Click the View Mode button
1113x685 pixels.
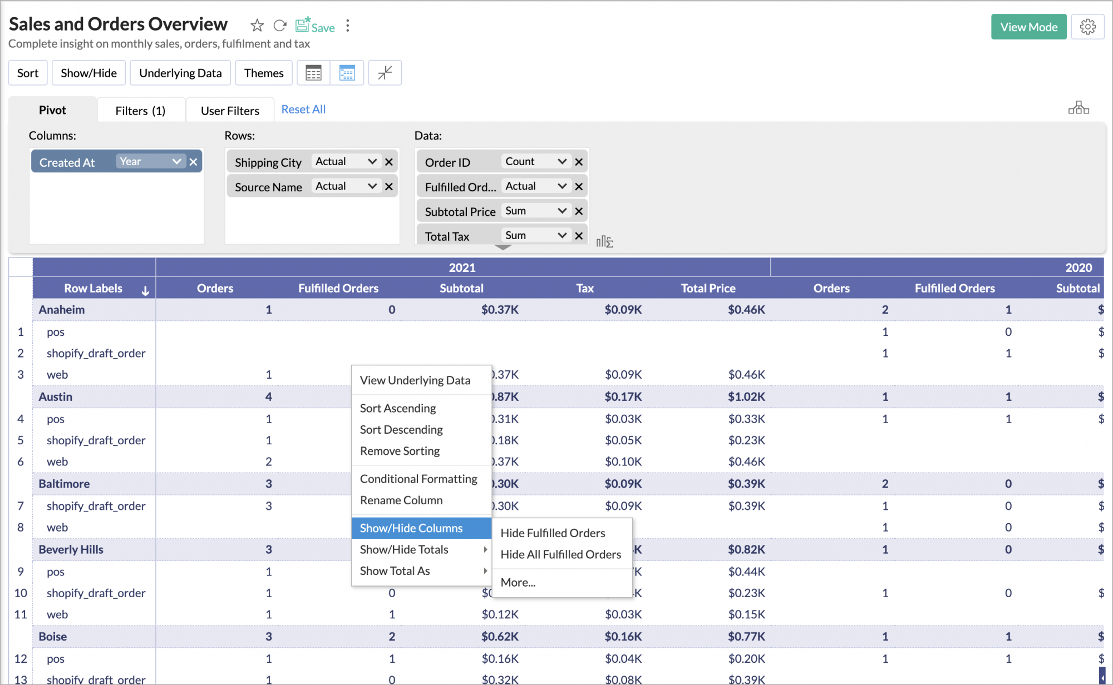(1028, 27)
